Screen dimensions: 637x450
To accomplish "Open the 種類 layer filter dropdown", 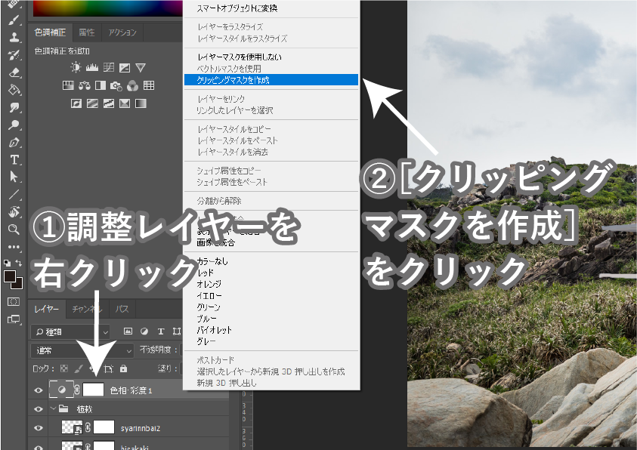I will (x=70, y=332).
